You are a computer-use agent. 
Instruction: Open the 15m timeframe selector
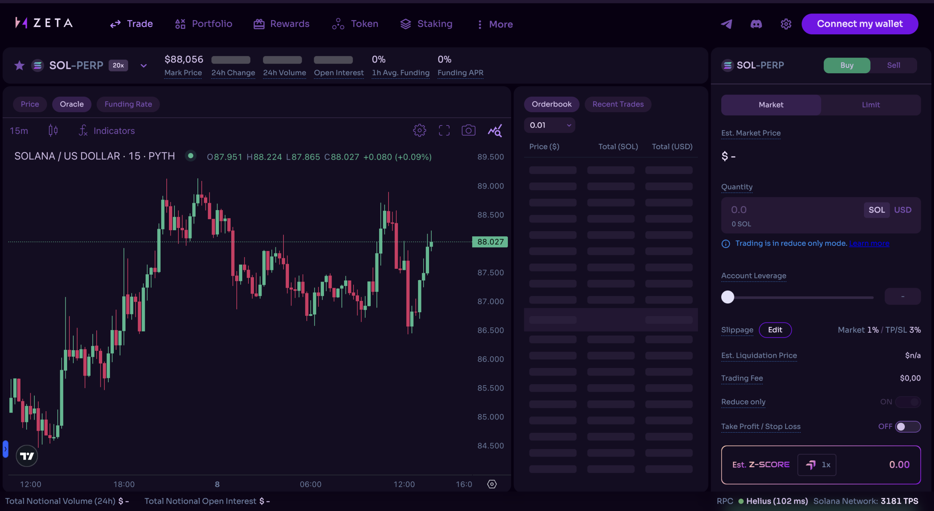point(19,131)
